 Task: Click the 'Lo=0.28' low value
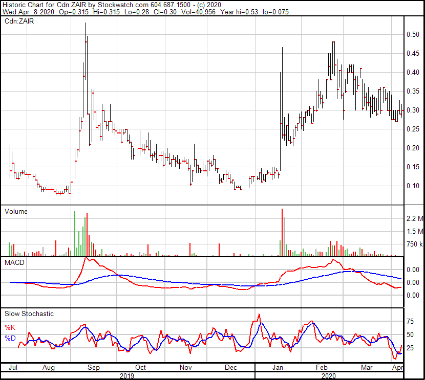pyautogui.click(x=136, y=12)
